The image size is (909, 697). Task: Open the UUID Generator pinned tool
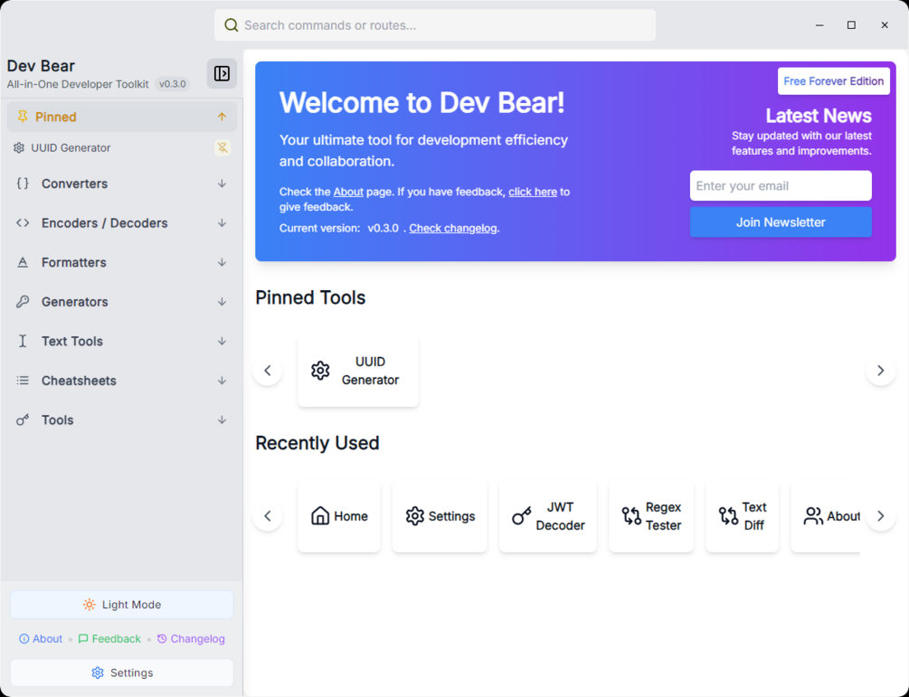tap(358, 370)
